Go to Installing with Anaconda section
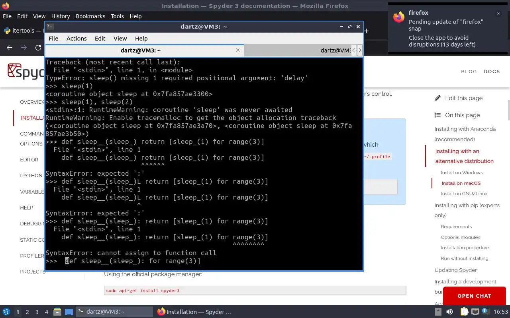This screenshot has height=318, width=510. 465,134
